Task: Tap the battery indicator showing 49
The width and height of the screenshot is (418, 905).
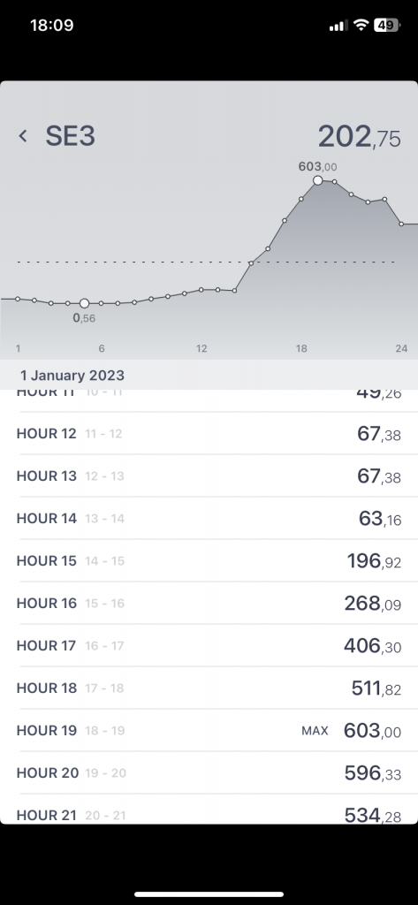Action: [x=388, y=26]
